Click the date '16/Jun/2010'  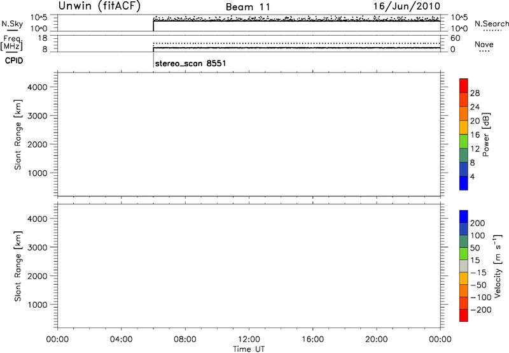(x=407, y=6)
